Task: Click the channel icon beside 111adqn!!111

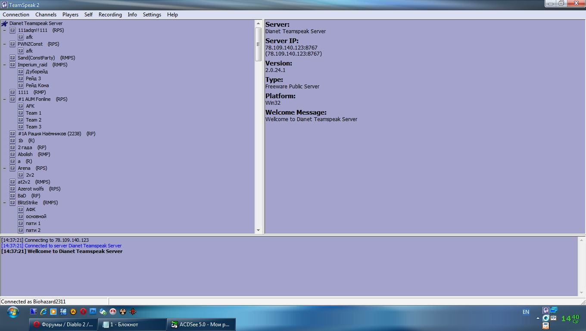Action: click(x=12, y=30)
